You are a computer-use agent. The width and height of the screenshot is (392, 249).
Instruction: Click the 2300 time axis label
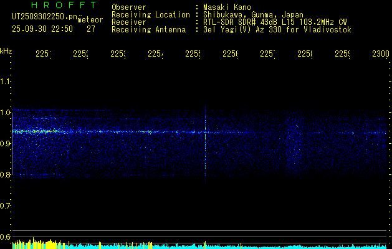tap(381, 54)
